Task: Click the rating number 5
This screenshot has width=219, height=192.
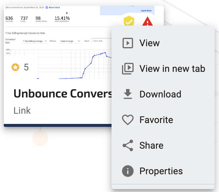Action: [26, 67]
